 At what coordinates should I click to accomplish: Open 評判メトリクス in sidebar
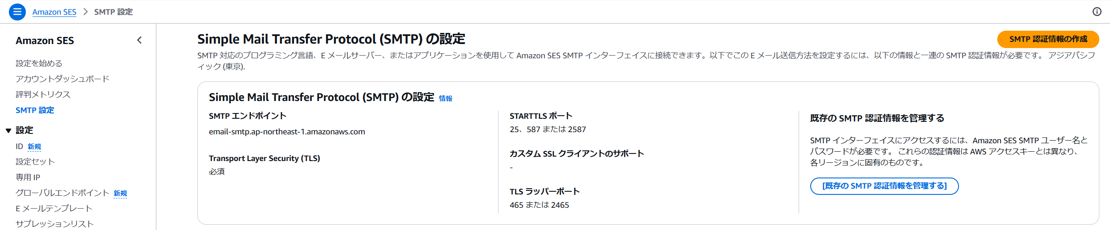(43, 95)
